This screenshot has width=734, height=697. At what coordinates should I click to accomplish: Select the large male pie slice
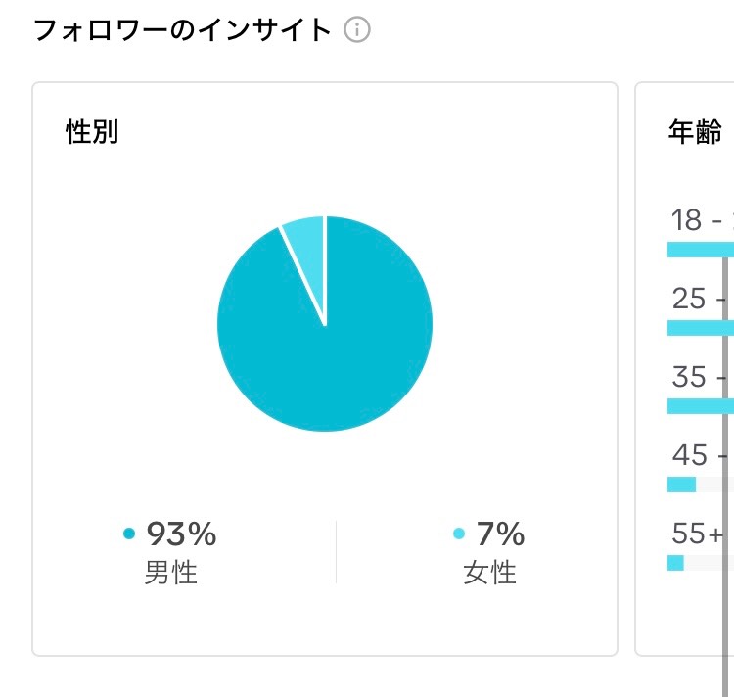[x=337, y=337]
